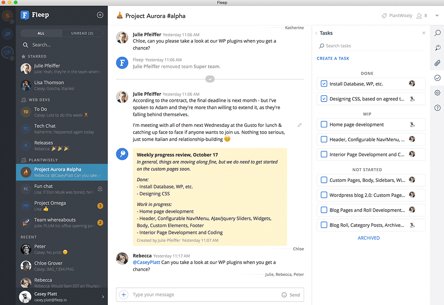Mark 'Home page development' task as done
Screen dimensions: 444x305
[x=324, y=124]
